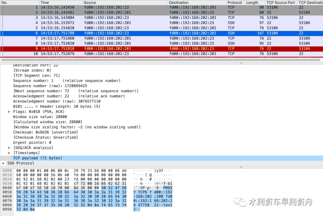Select the [Next sequence number: 72] field
This screenshot has width=323, height=216.
[x=76, y=91]
